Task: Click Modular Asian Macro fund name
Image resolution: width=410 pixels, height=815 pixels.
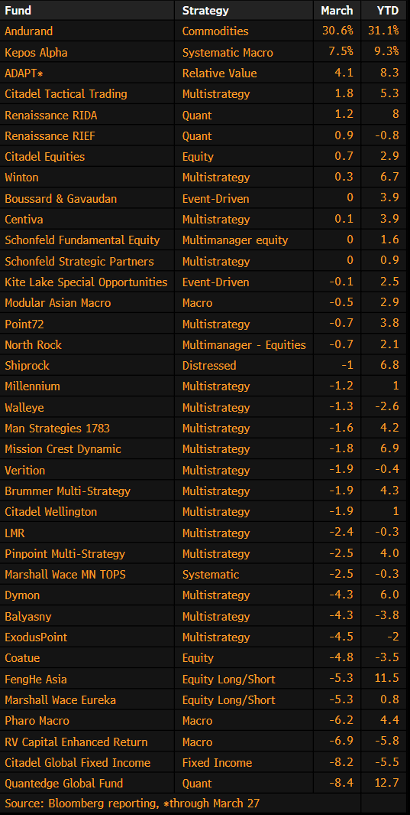Action: (57, 303)
